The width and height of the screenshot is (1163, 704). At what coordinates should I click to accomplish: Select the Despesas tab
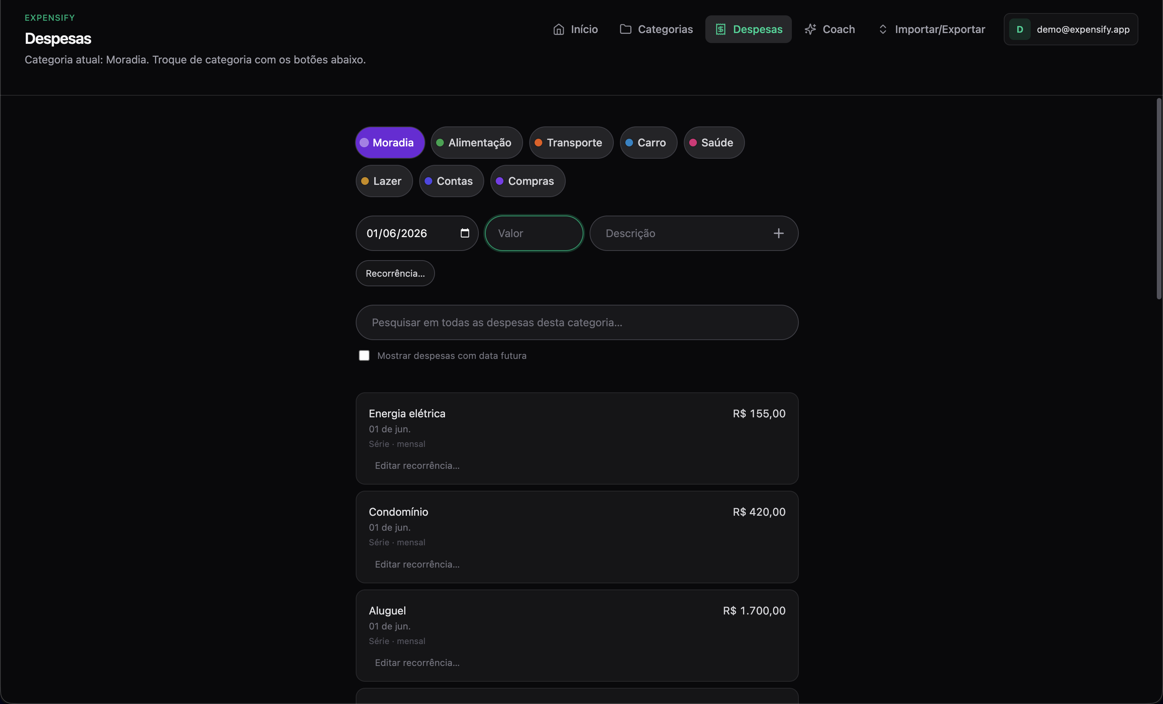point(748,29)
